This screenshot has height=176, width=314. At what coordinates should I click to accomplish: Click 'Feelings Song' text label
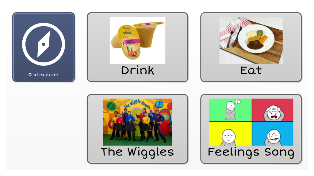[251, 152]
